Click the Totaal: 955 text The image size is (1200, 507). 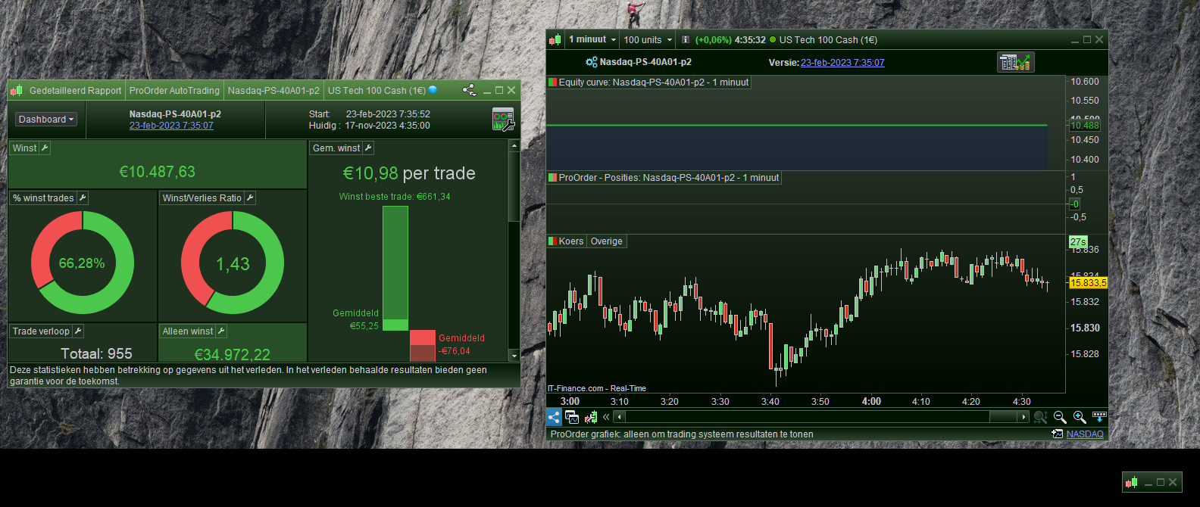(x=96, y=354)
